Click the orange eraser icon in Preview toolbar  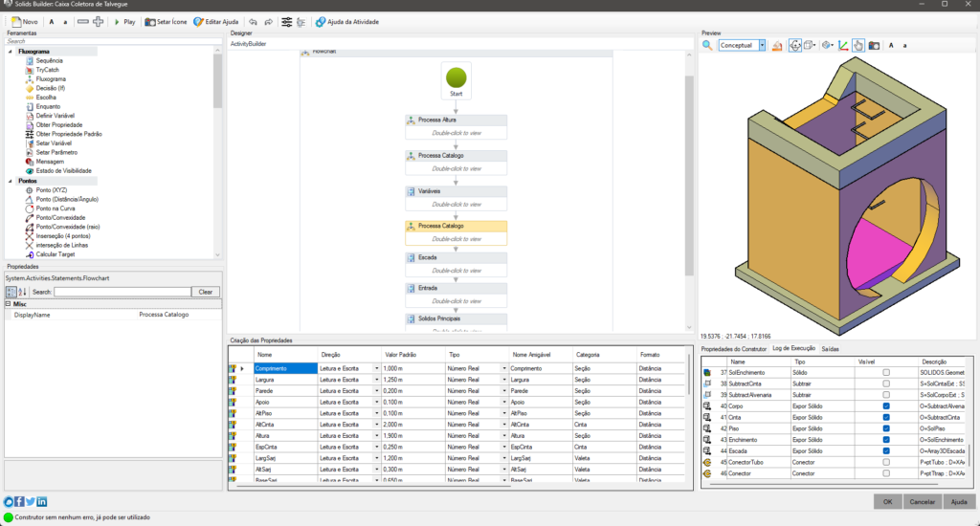pyautogui.click(x=777, y=45)
